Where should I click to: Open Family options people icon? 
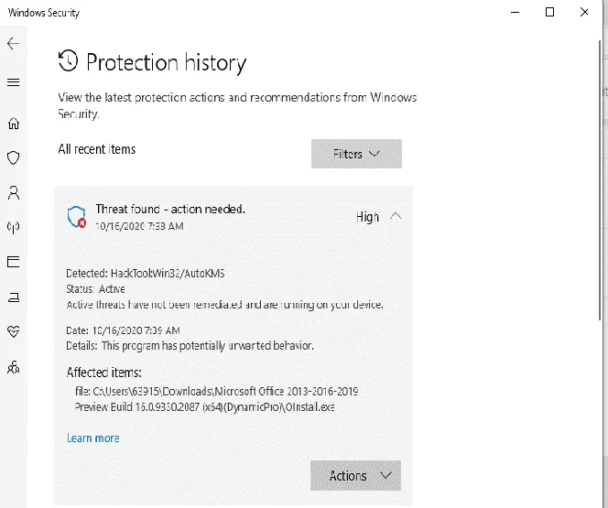pyautogui.click(x=14, y=367)
